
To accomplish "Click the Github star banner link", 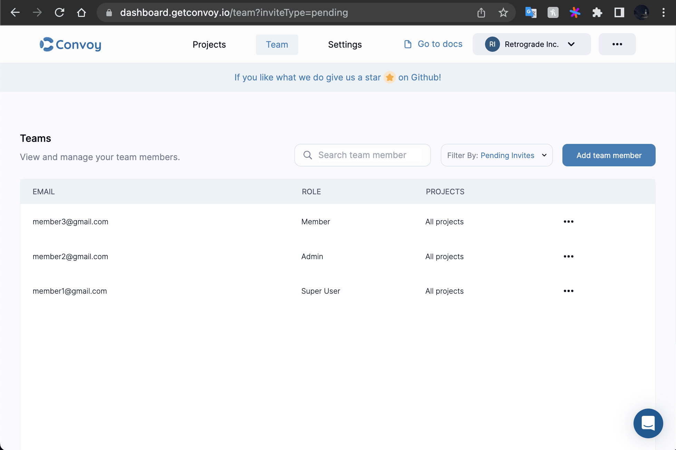I will tap(338, 77).
